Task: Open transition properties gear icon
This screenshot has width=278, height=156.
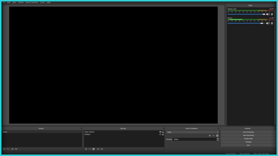Action: click(x=218, y=136)
